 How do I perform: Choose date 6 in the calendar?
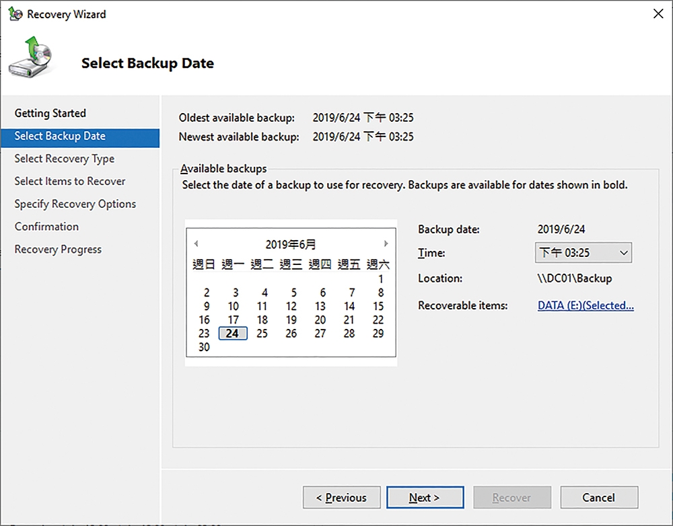(x=322, y=293)
